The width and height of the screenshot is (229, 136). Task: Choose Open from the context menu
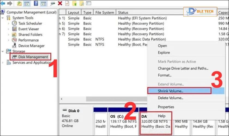tap(162, 46)
